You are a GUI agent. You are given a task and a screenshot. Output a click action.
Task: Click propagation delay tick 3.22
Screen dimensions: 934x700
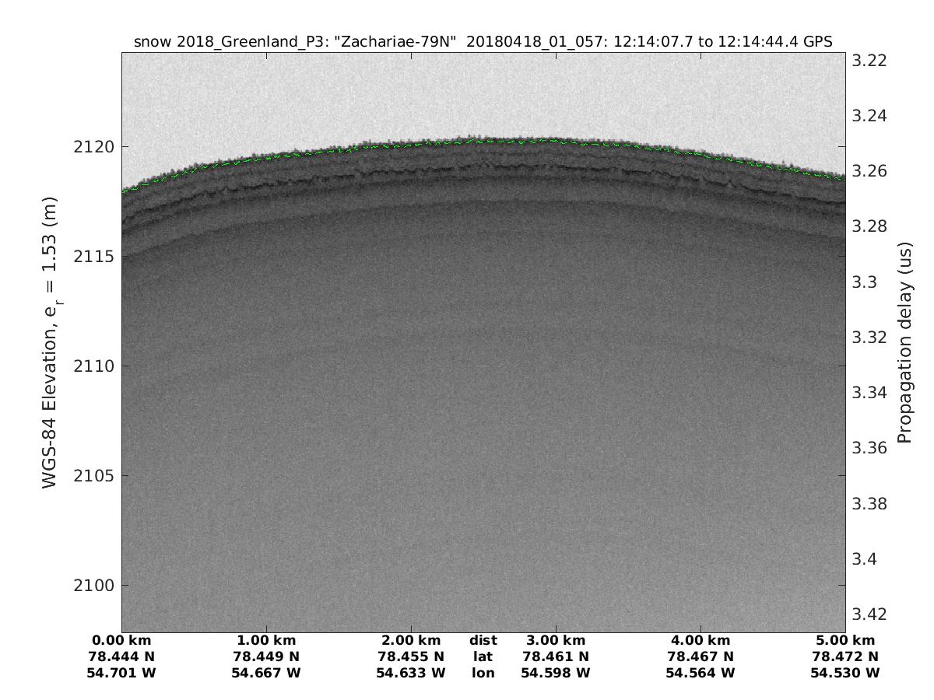869,61
